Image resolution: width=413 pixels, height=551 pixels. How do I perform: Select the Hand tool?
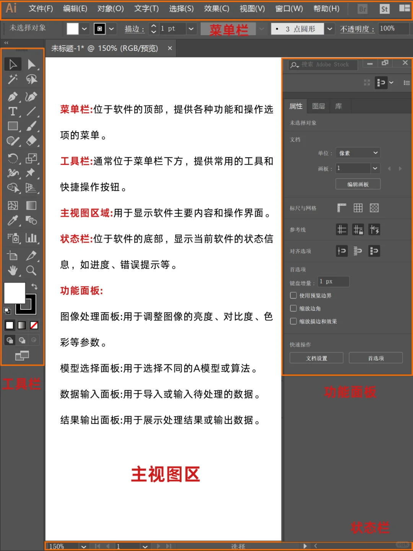[x=13, y=271]
